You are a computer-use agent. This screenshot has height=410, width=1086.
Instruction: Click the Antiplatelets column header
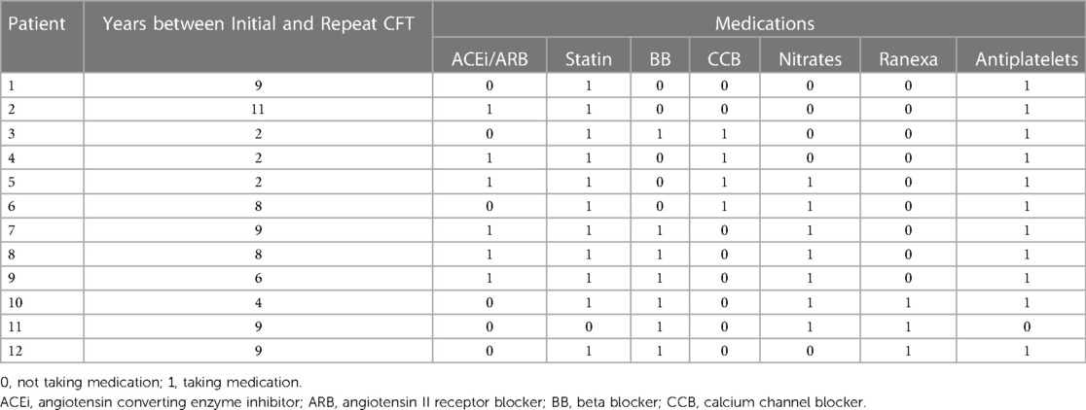point(1020,59)
